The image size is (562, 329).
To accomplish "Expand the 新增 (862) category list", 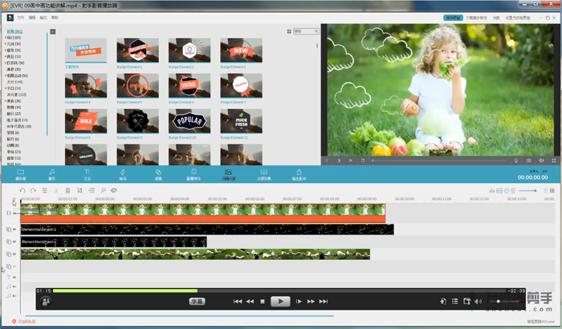I will (14, 31).
